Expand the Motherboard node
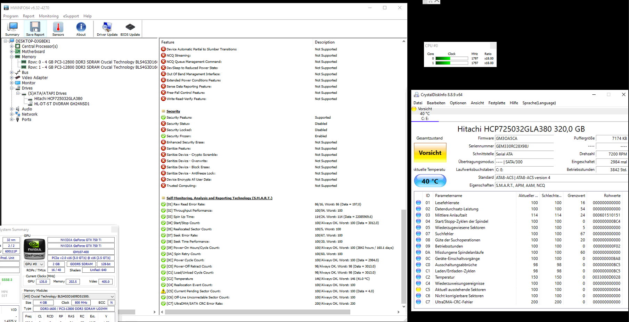The height and width of the screenshot is (322, 629). [11, 51]
